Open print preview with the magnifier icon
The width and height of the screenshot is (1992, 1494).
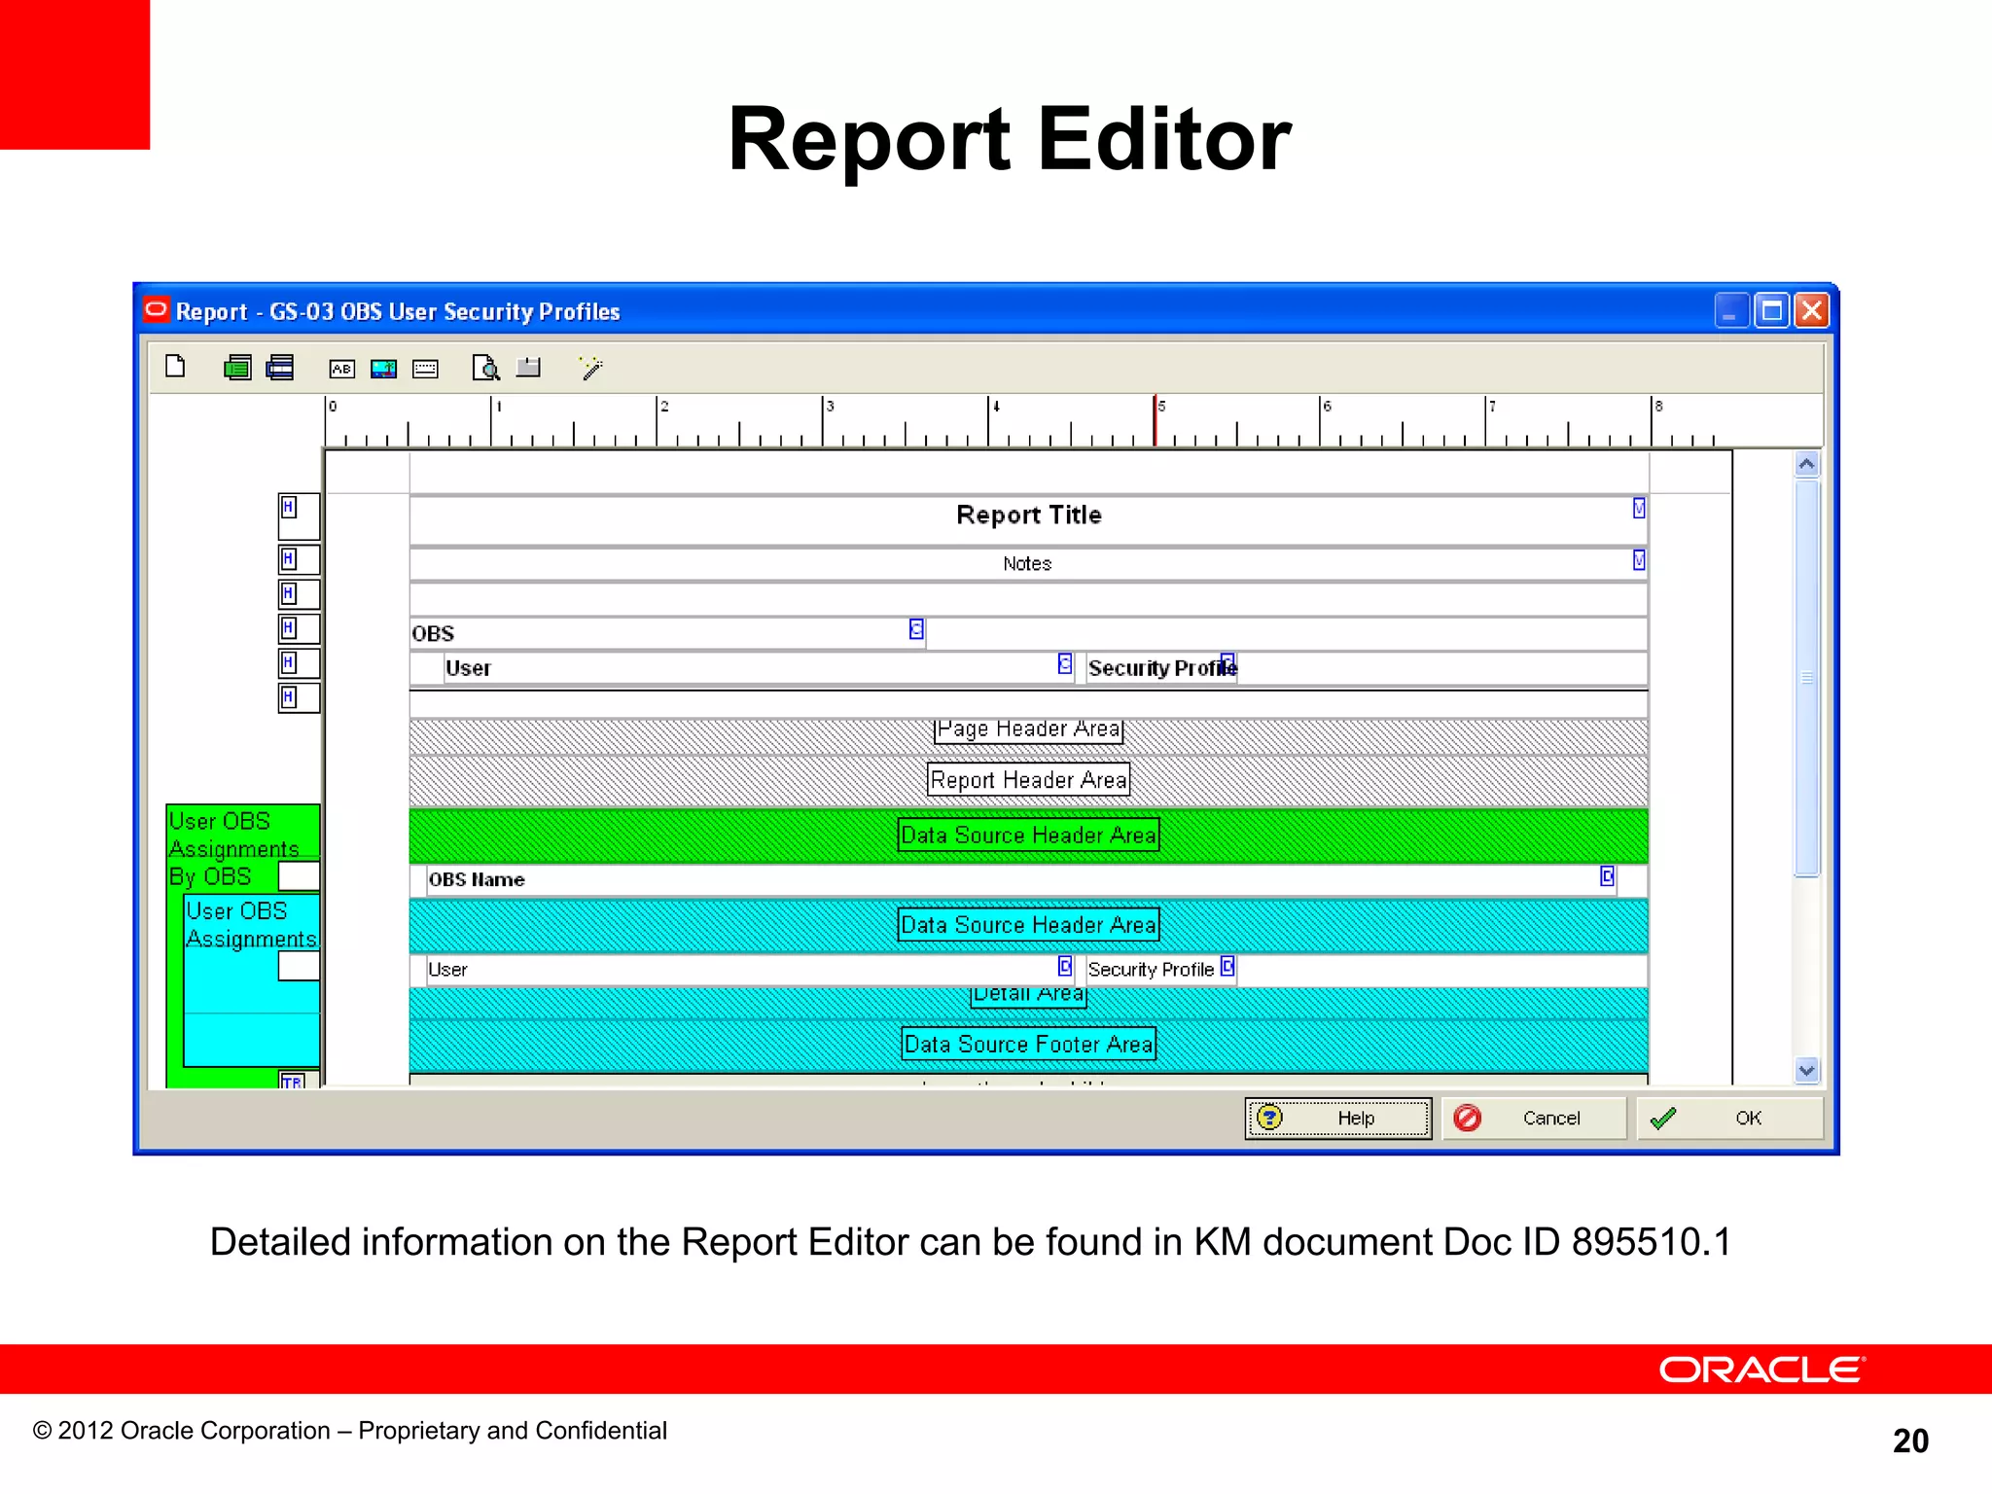pyautogui.click(x=485, y=368)
